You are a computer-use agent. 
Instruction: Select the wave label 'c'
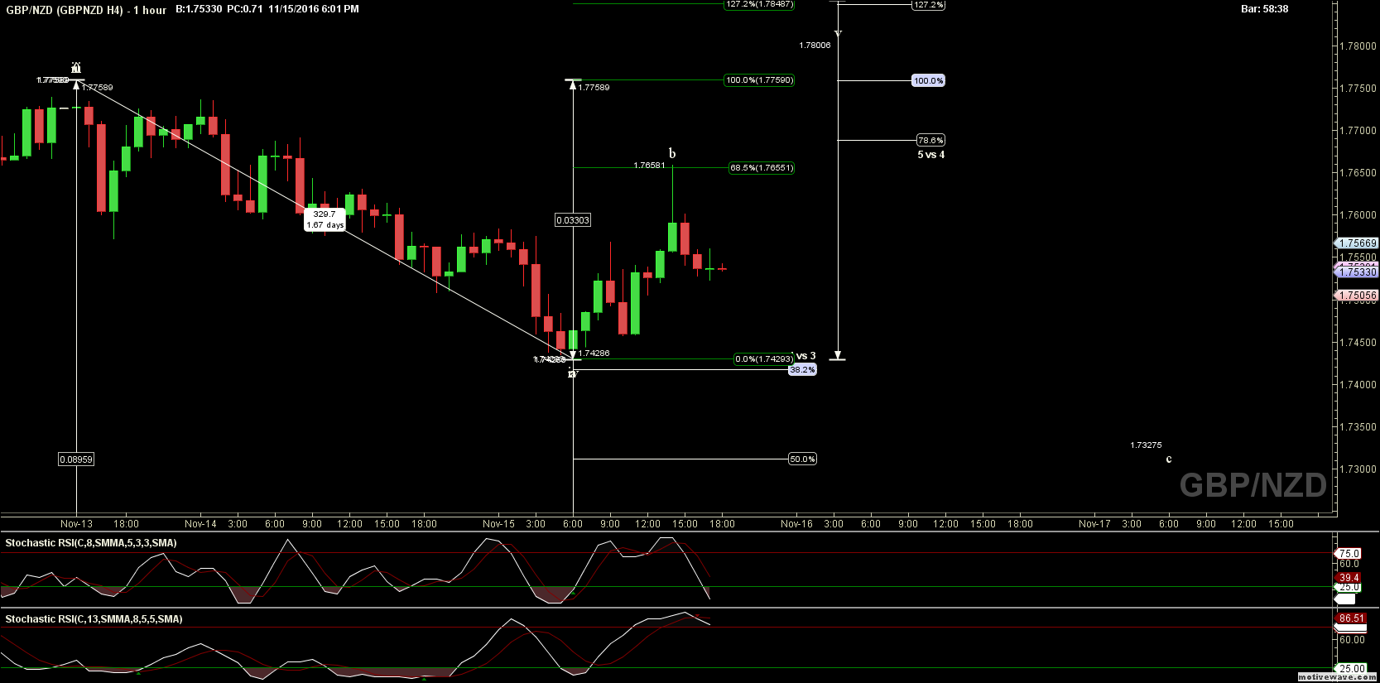coord(1169,459)
